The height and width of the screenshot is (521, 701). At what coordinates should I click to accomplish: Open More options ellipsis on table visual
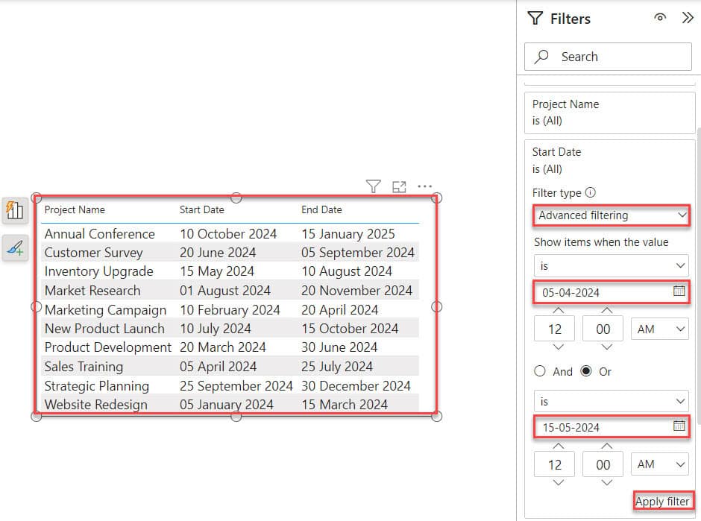[x=425, y=186]
